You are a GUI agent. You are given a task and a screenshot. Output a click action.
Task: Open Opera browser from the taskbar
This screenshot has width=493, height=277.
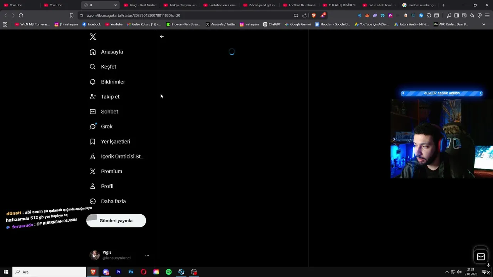click(143, 272)
